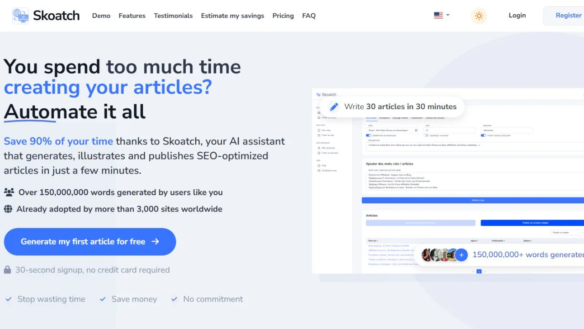The width and height of the screenshot is (584, 329).
Task: Toggle Titres Google Discover switch in preview
Action: click(x=484, y=136)
